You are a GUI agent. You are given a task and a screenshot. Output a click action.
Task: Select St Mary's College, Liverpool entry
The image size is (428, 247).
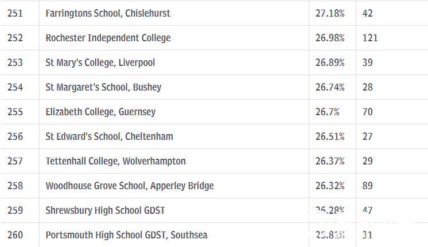100,62
